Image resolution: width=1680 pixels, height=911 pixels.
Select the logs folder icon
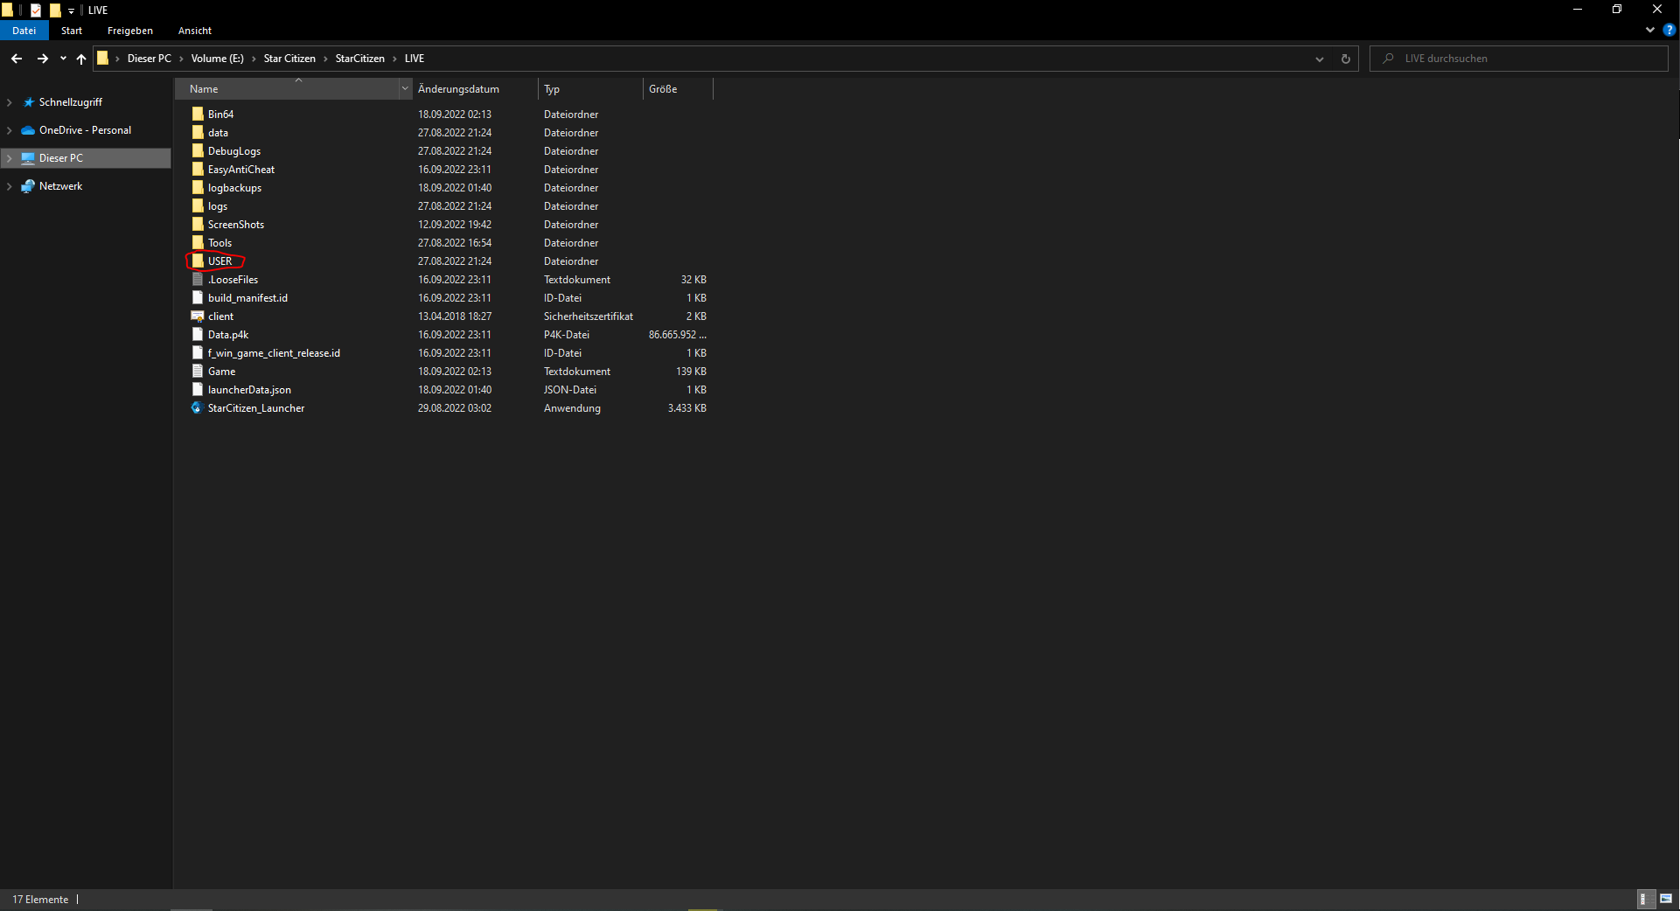click(x=198, y=205)
